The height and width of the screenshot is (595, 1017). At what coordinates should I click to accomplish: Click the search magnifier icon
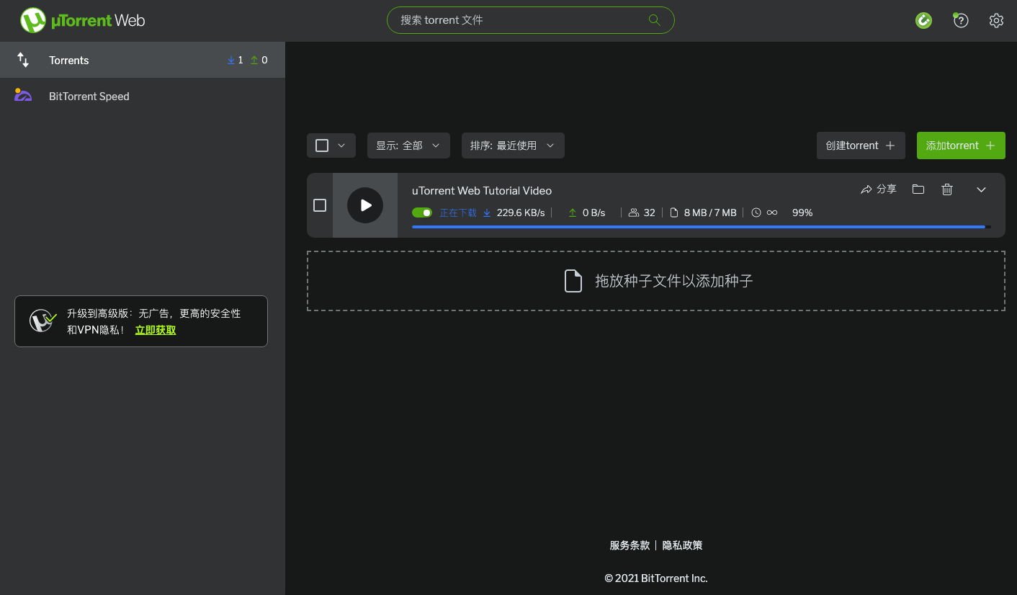[x=654, y=20]
